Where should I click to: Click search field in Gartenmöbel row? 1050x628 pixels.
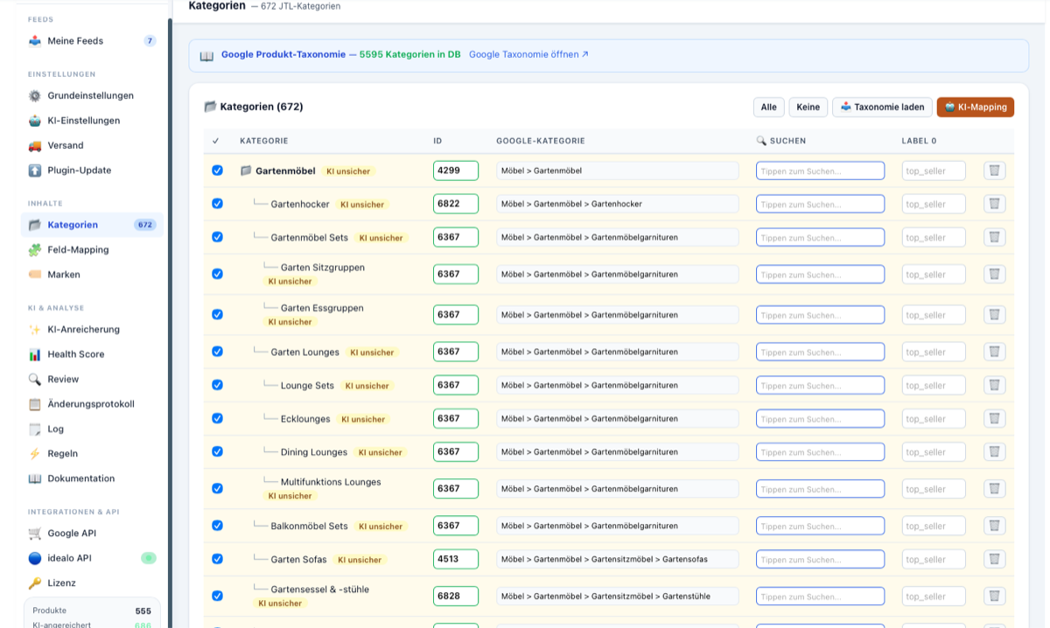820,171
